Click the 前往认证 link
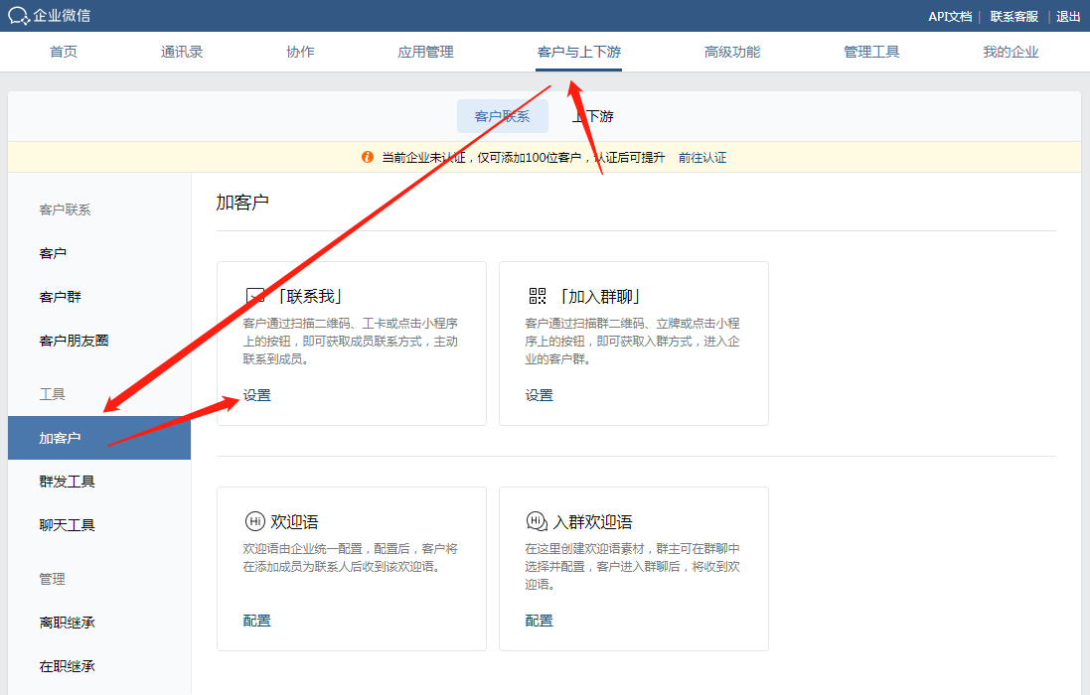Viewport: 1090px width, 695px height. pos(702,158)
